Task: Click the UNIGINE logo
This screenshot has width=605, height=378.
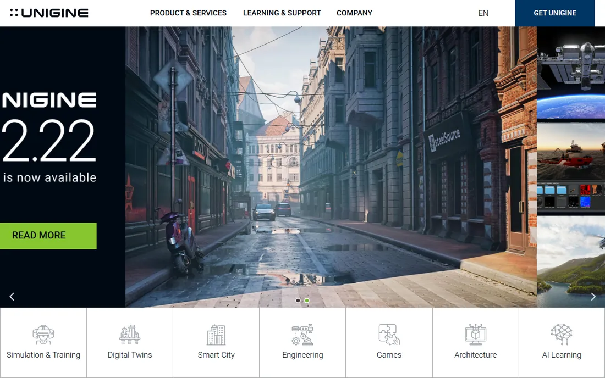Action: pyautogui.click(x=49, y=13)
